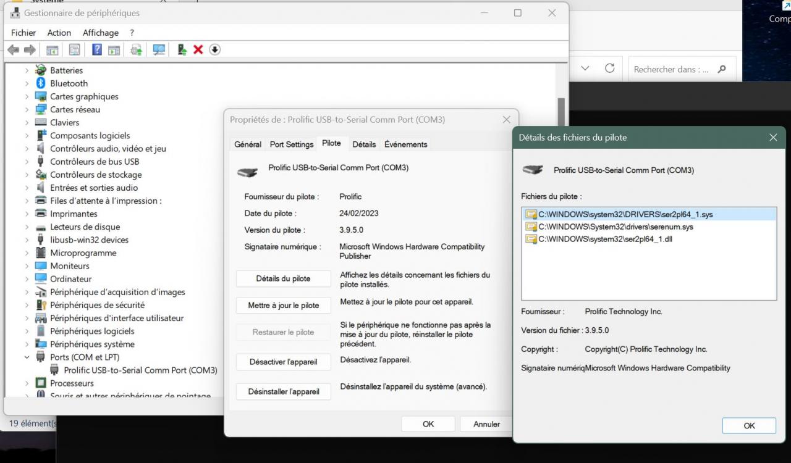
Task: Click the Device Manager vertical scrollbar
Action: click(x=561, y=112)
